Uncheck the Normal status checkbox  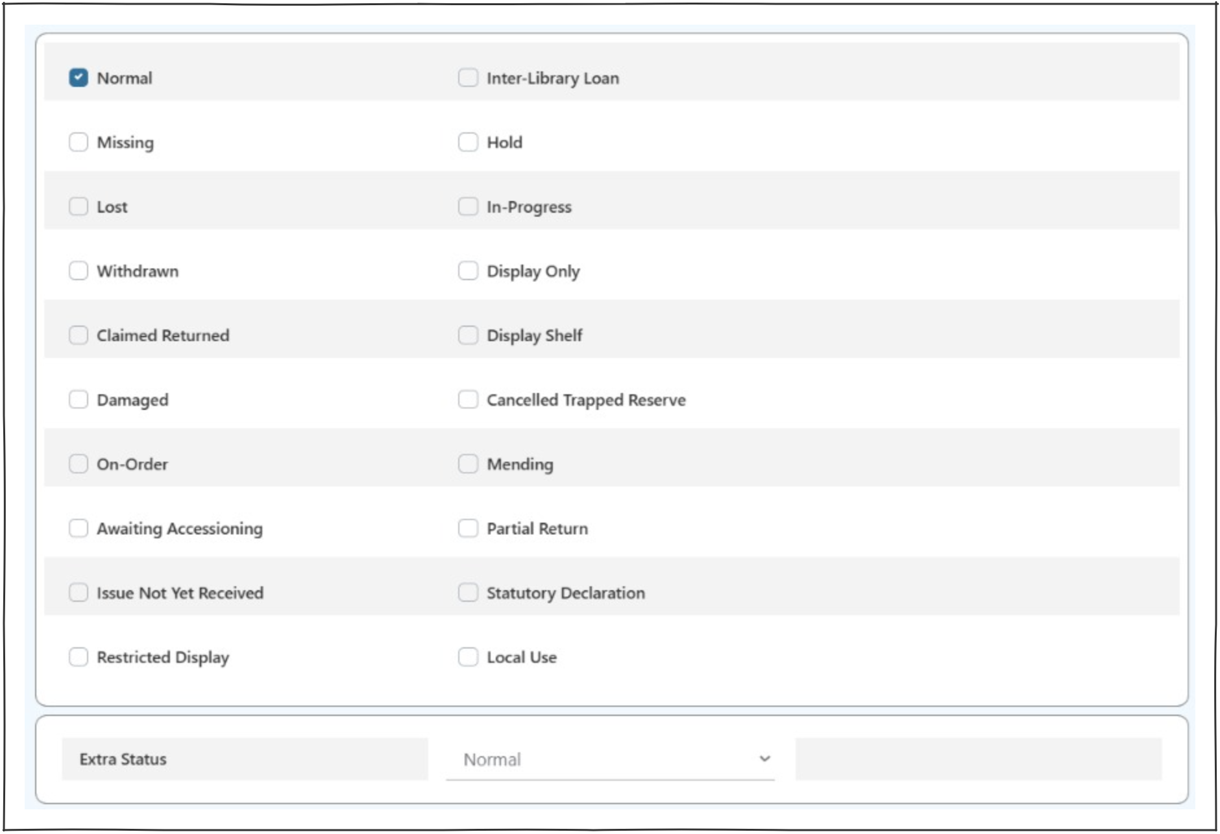pos(79,78)
